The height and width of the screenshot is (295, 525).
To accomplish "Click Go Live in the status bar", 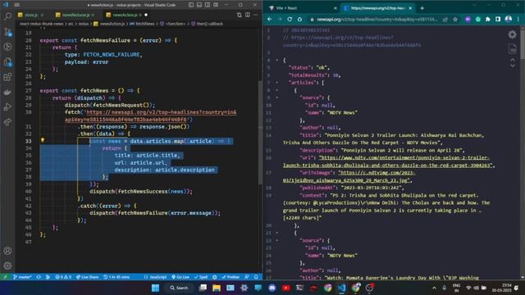I will coord(180,277).
